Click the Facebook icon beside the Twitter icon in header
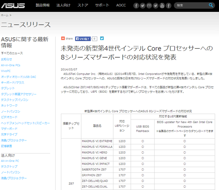Image resolution: width=219 pixels, height=190 pixels. (x=136, y=6)
